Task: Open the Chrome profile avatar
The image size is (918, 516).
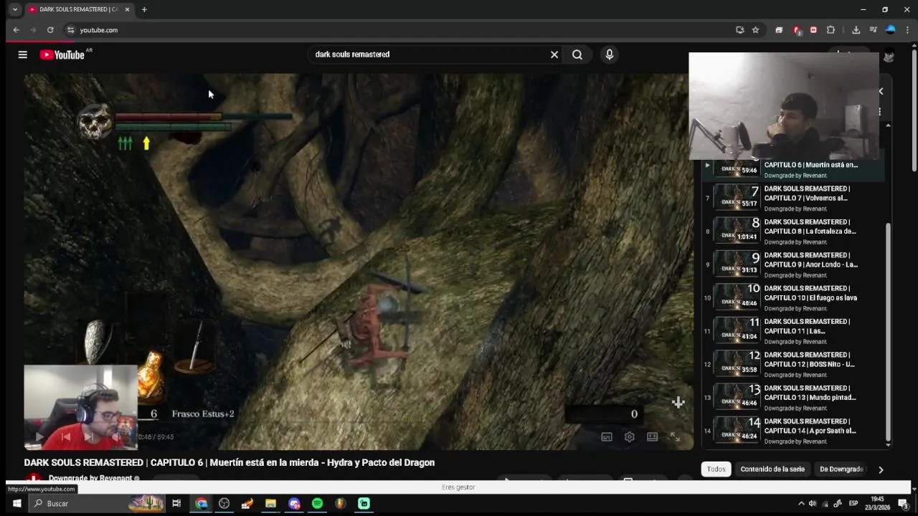Action: pyautogui.click(x=891, y=30)
